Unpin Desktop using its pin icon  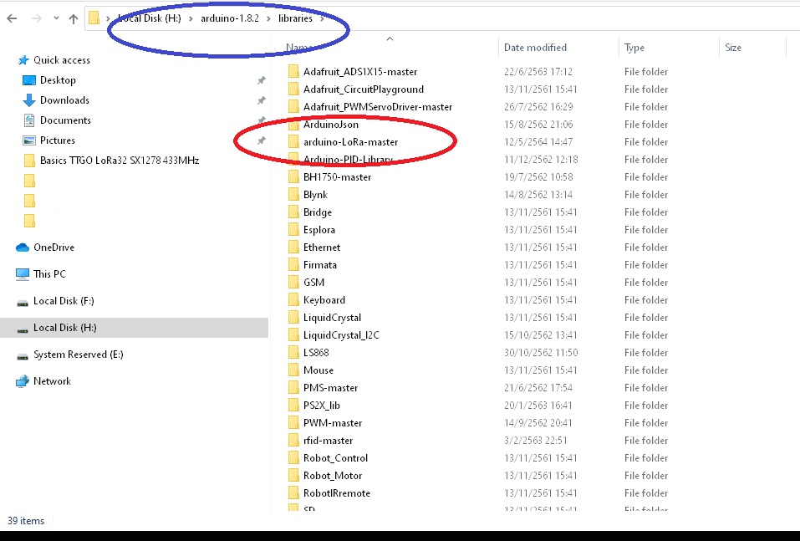(x=261, y=80)
